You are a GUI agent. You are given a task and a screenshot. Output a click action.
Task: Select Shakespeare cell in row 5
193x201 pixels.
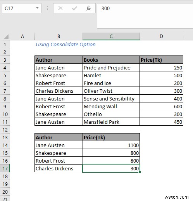tap(59, 75)
